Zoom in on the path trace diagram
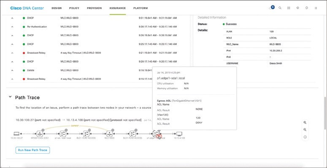This screenshot has height=168, width=327. 305,123
